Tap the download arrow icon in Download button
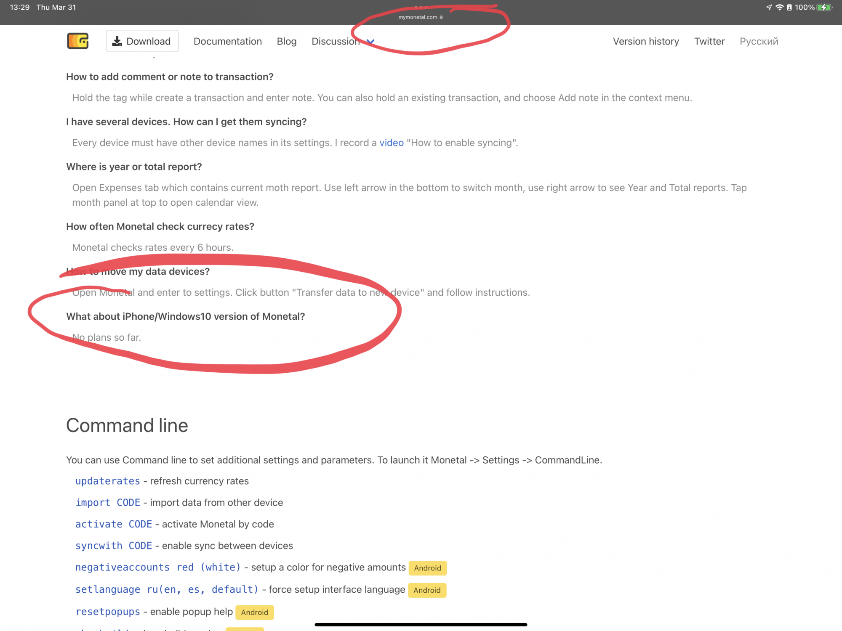Image resolution: width=842 pixels, height=631 pixels. [117, 41]
